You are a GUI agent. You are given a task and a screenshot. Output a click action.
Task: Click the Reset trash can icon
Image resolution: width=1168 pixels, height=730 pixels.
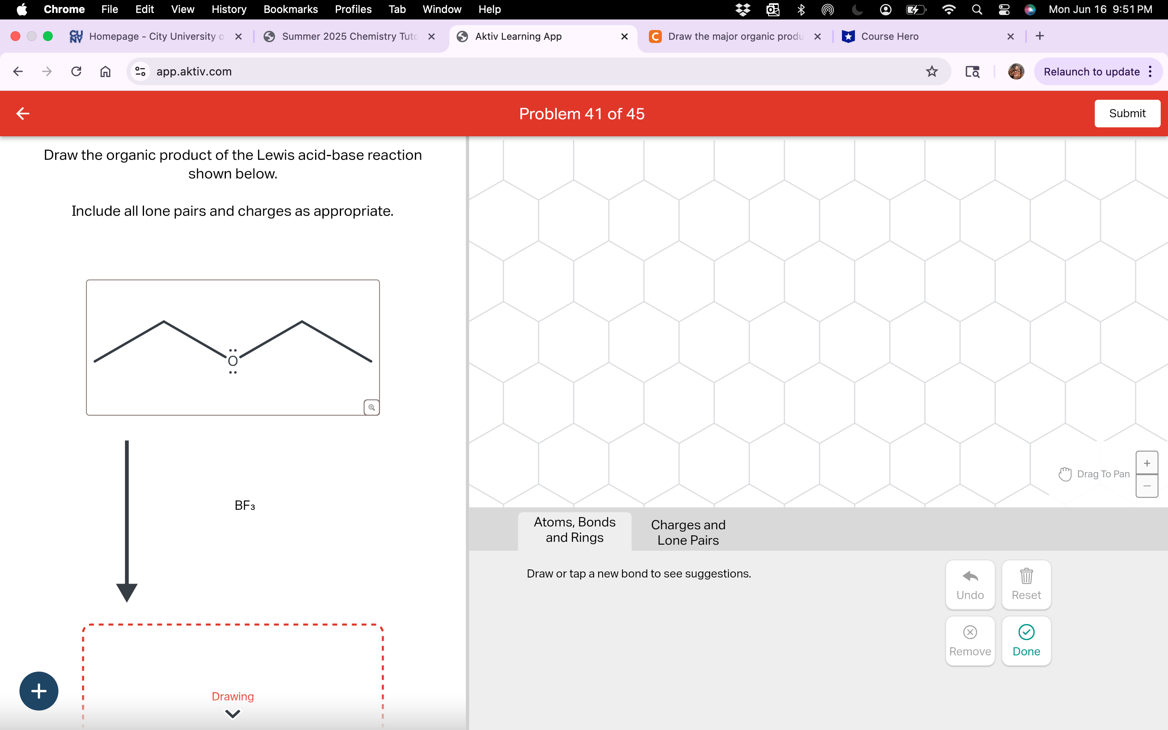(1026, 575)
